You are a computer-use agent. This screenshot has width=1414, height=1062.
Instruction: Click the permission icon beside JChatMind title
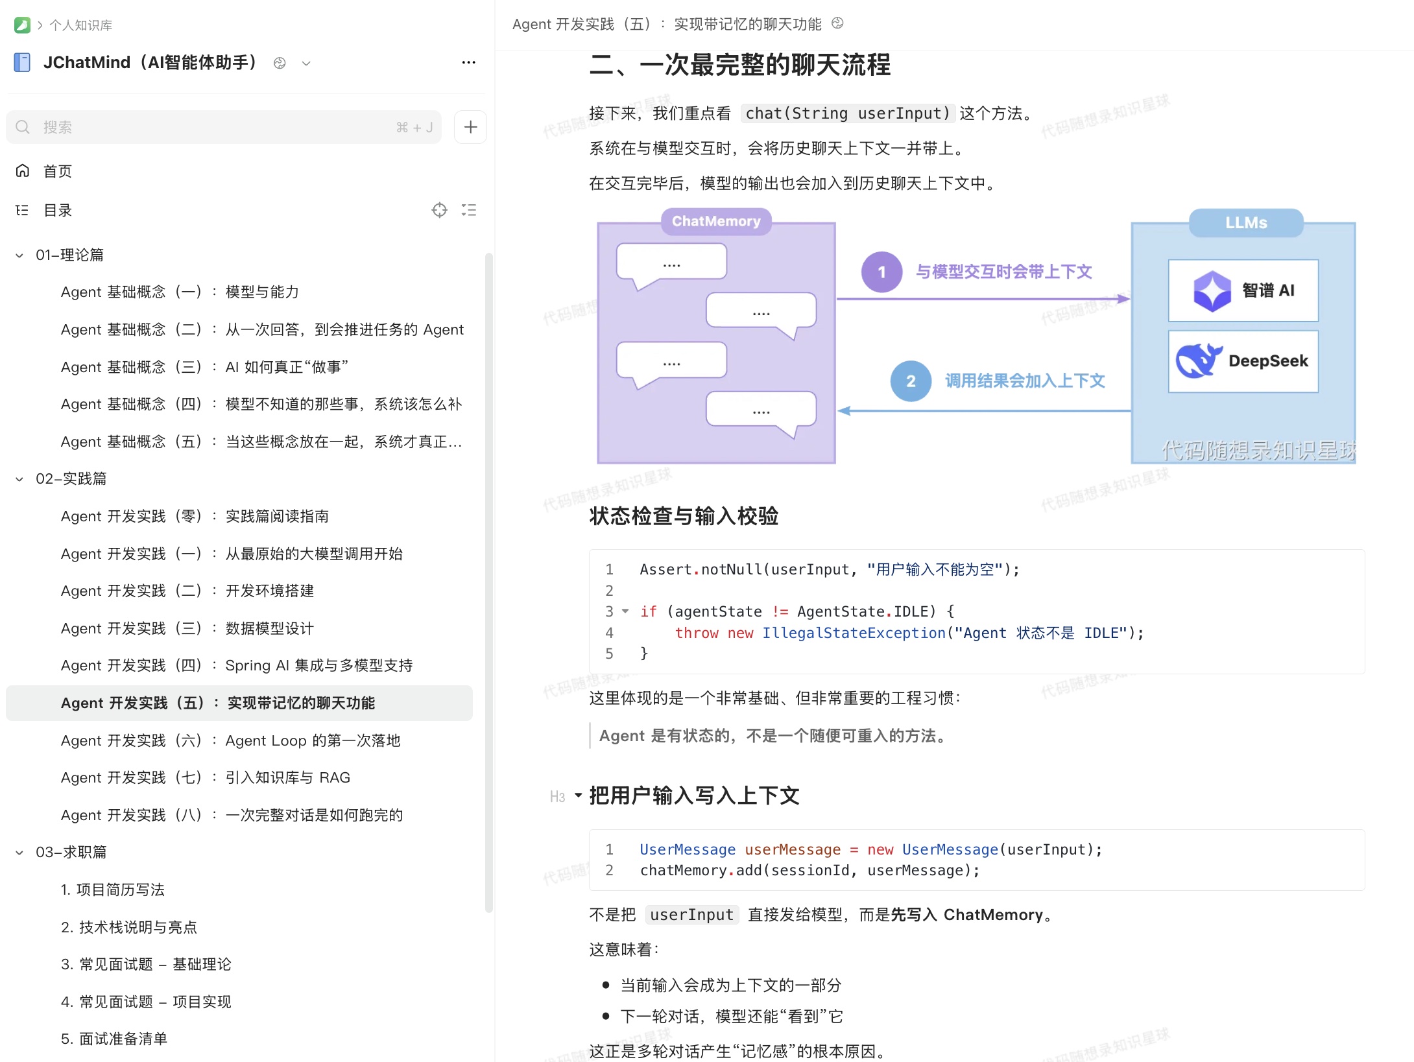pyautogui.click(x=280, y=63)
